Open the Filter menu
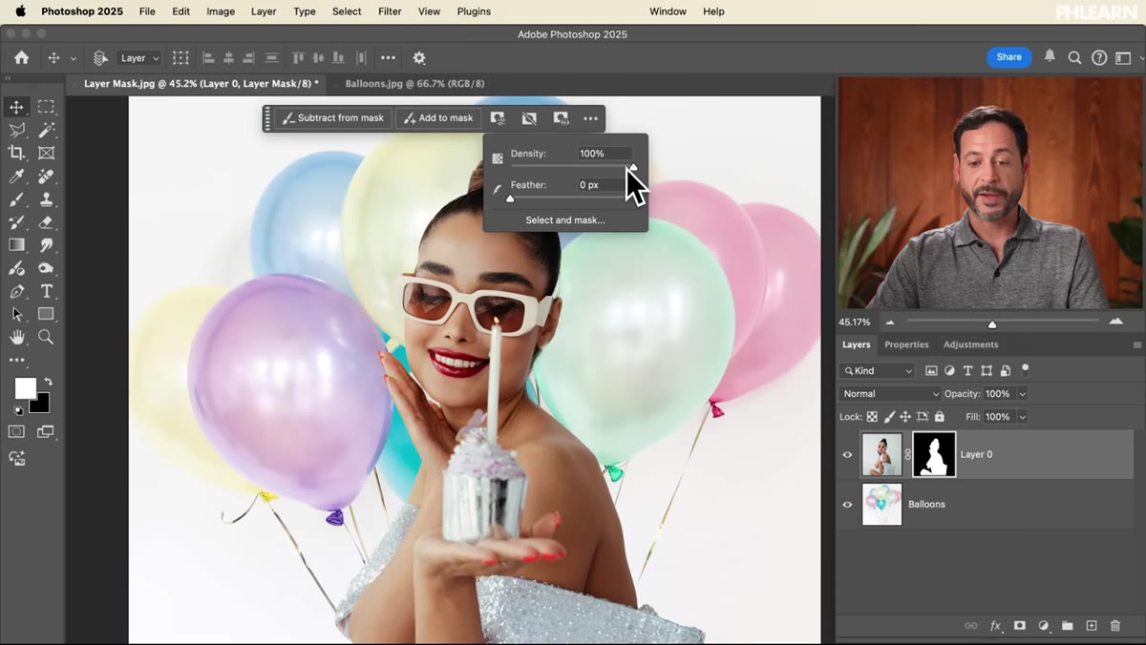1146x645 pixels. pos(390,11)
